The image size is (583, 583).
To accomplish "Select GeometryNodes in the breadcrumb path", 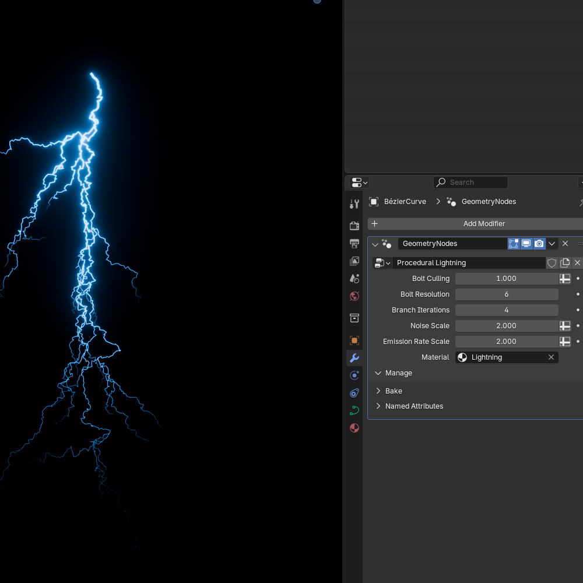I will [489, 201].
